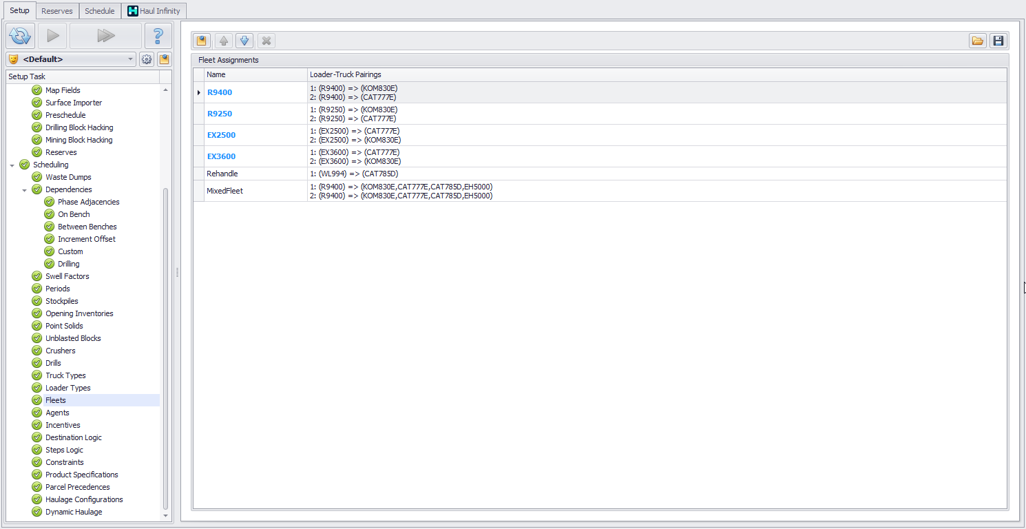Click the clipboard icon right of the gear
Screen dimensions: 1026x529
tap(164, 59)
